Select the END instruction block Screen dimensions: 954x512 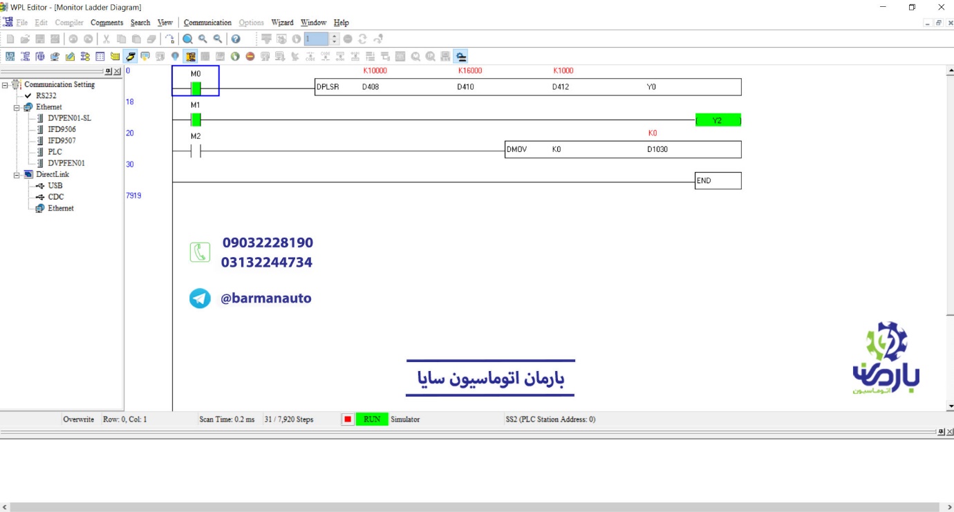click(x=718, y=180)
